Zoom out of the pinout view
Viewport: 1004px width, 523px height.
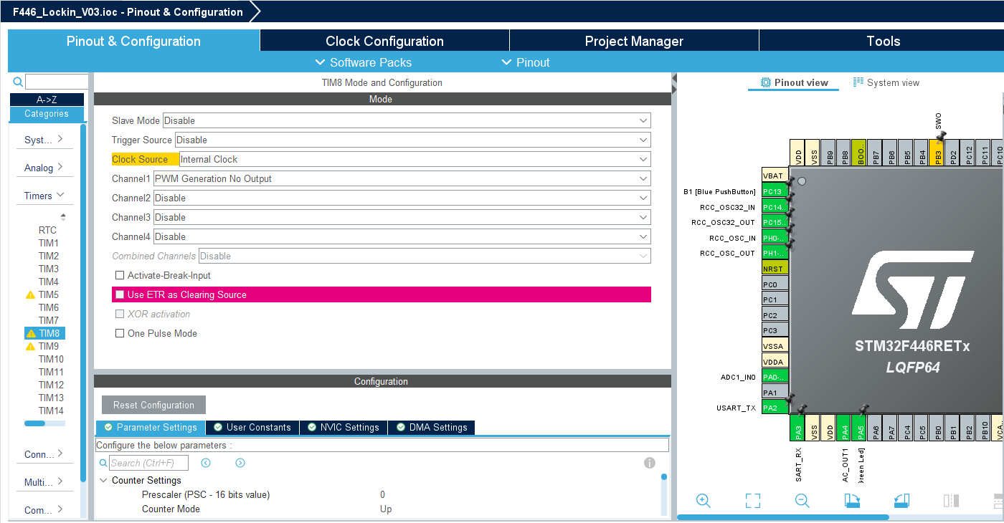pyautogui.click(x=802, y=501)
